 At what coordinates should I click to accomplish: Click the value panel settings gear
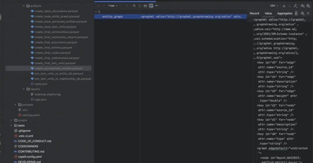(302, 13)
